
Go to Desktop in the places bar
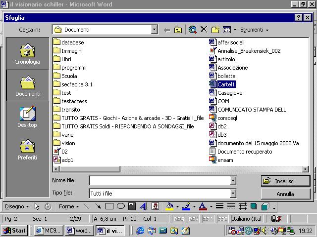tap(27, 117)
